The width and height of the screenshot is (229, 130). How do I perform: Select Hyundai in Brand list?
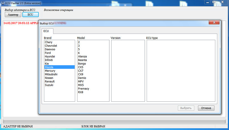pyautogui.click(x=59, y=57)
